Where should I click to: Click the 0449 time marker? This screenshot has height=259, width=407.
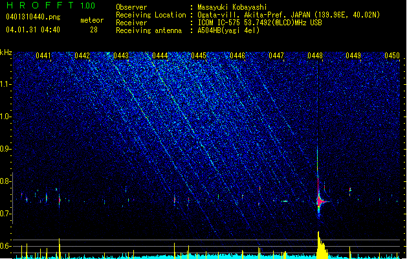[x=353, y=56]
